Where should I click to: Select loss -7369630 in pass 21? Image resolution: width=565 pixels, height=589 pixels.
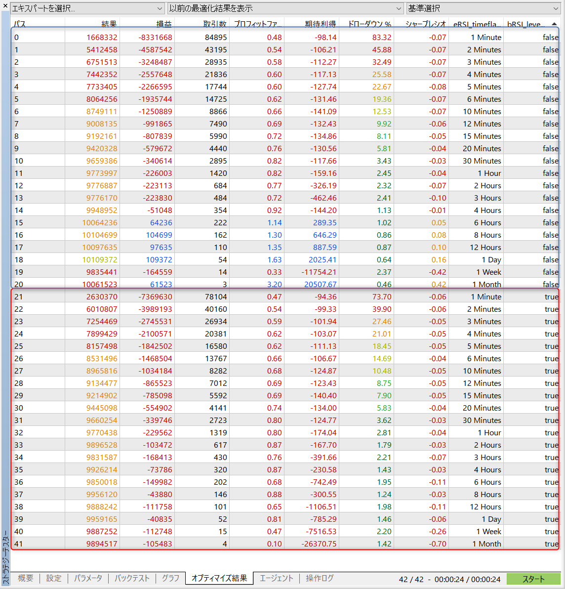click(x=155, y=297)
